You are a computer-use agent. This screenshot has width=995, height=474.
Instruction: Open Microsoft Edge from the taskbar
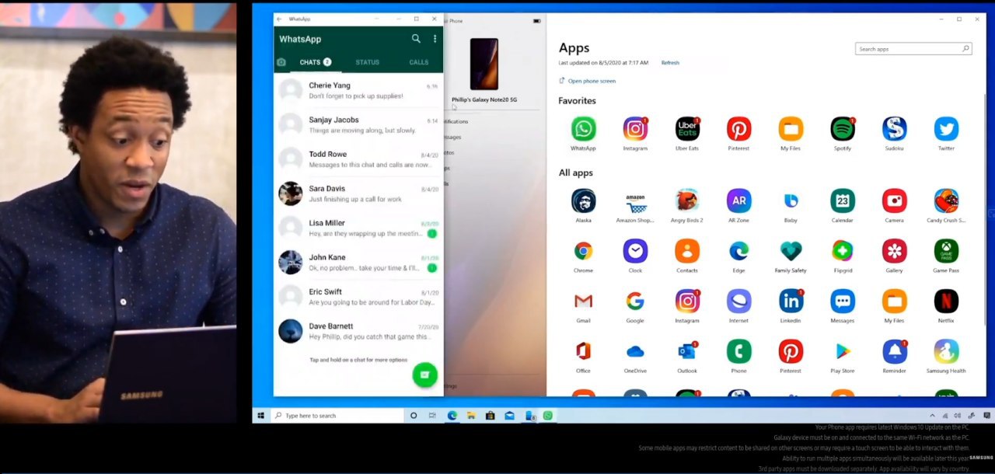[x=452, y=416]
